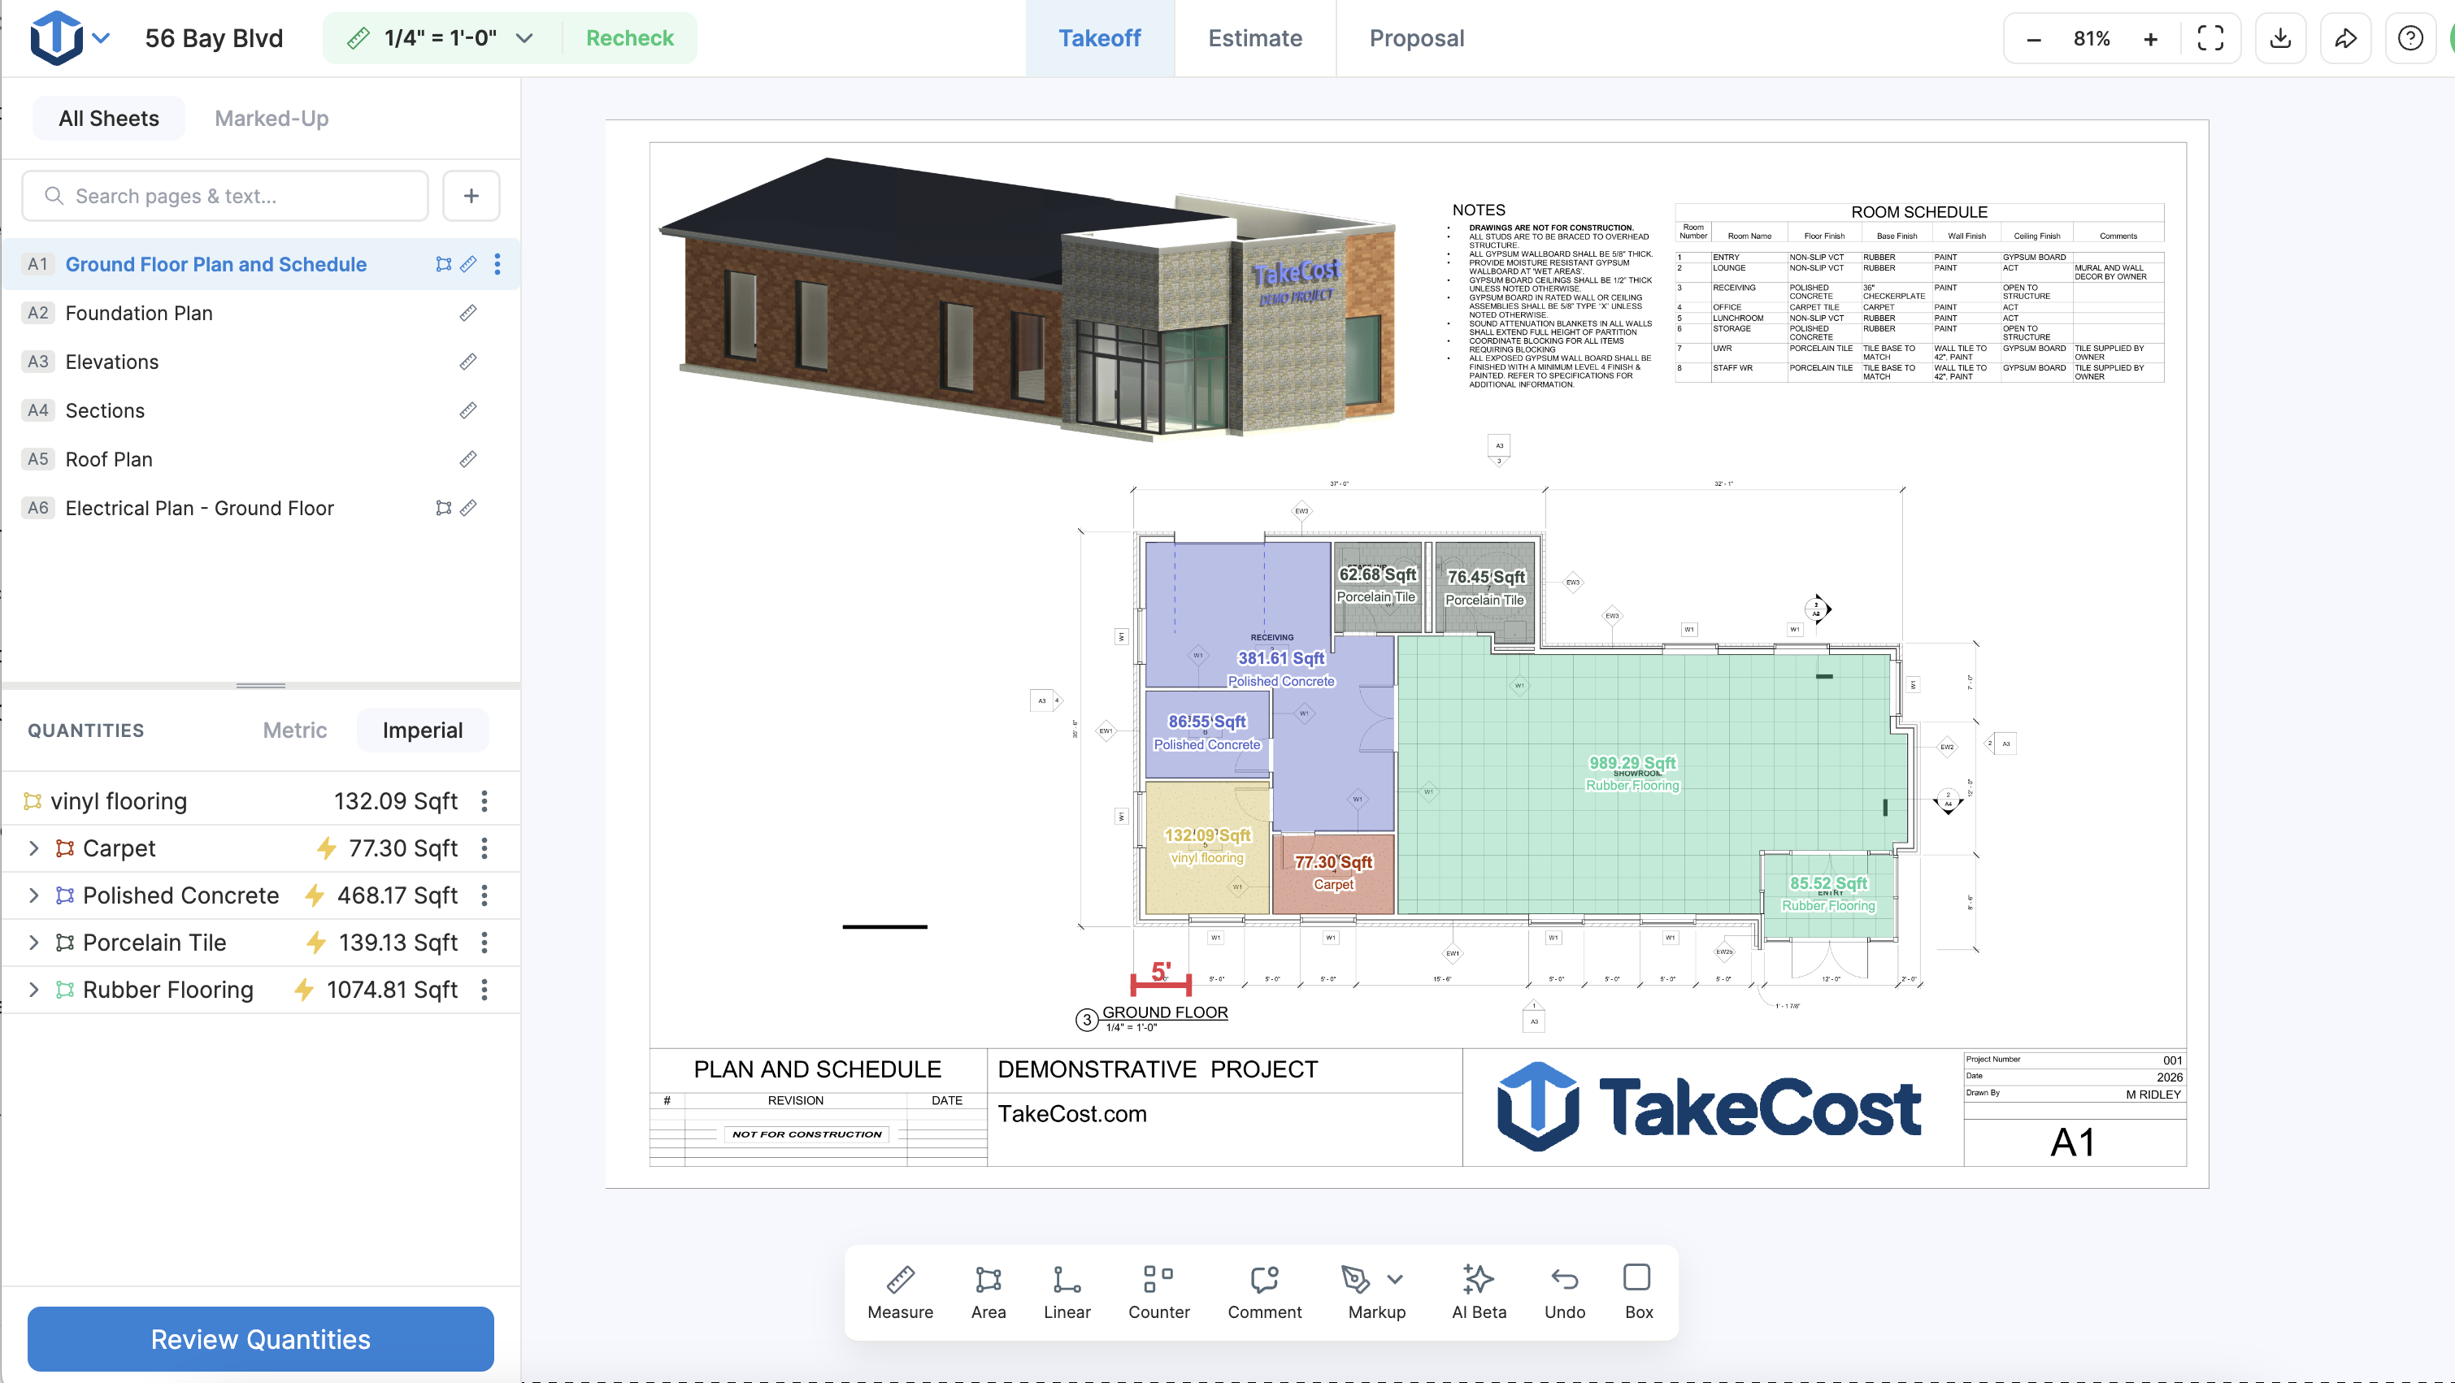Zoom out with the minus button
Viewport: 2455px width, 1383px height.
[2033, 39]
